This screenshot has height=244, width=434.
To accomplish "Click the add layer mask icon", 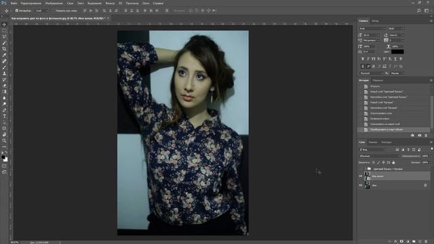I will (401, 241).
